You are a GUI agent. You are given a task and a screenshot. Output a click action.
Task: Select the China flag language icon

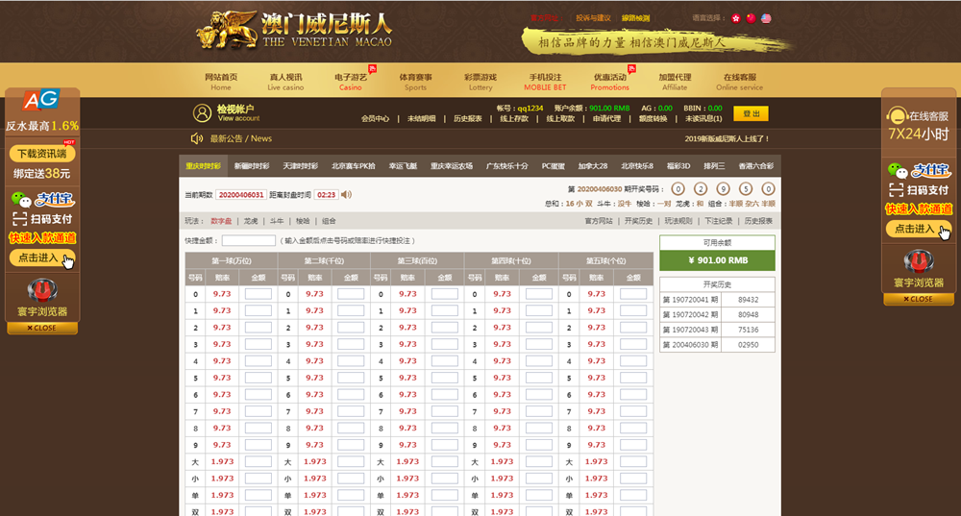click(752, 18)
